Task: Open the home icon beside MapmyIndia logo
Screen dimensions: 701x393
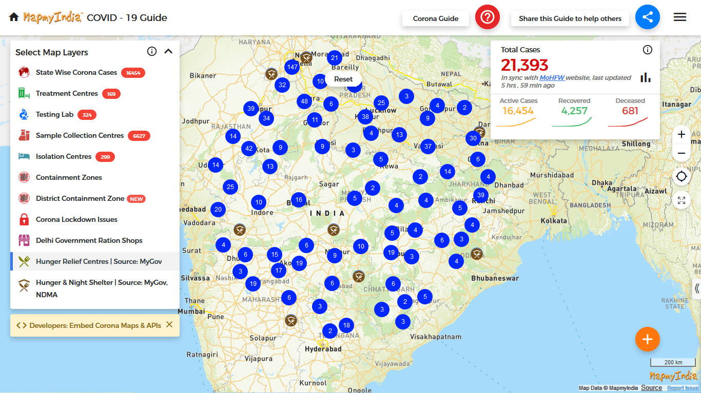Action: tap(14, 17)
